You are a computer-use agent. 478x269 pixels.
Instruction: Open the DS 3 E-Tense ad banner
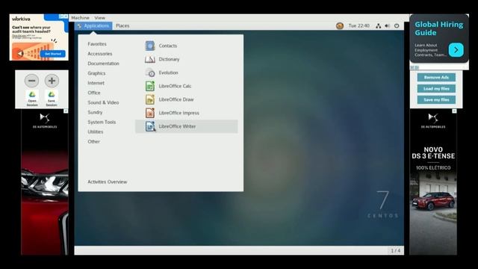[433, 182]
